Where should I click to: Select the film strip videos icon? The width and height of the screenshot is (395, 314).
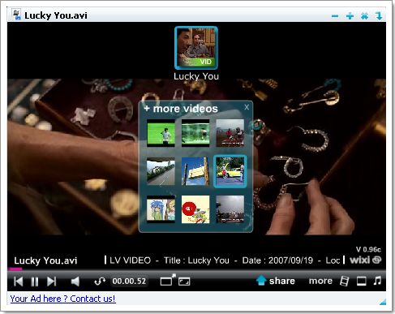coord(345,281)
